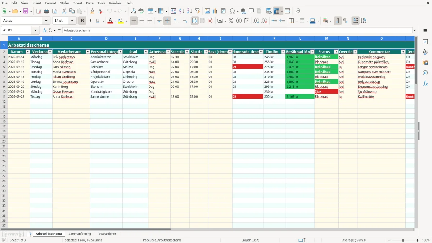Open the font name dropdown

[46, 21]
